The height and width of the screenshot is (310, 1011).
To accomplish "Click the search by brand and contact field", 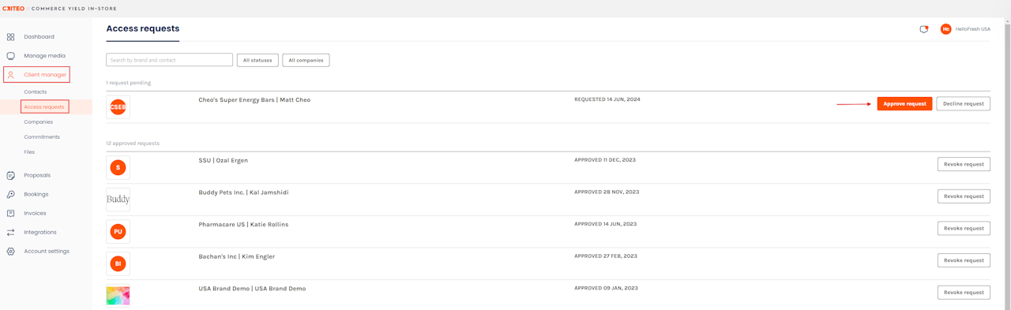I will tap(169, 60).
